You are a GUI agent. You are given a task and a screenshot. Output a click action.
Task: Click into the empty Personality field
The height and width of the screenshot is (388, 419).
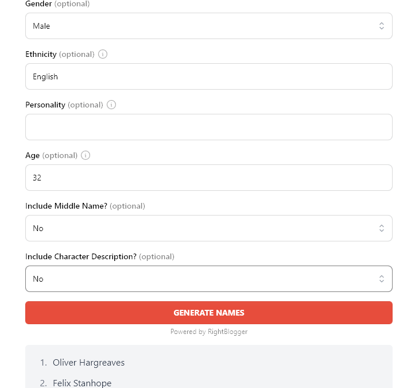(208, 127)
